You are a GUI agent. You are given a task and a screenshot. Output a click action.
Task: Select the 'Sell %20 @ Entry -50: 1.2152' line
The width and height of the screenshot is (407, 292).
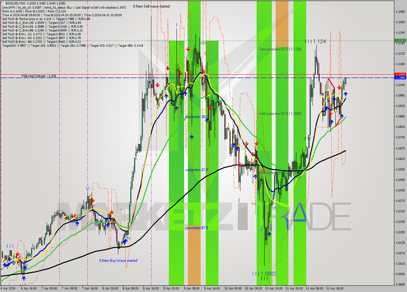coord(41,38)
